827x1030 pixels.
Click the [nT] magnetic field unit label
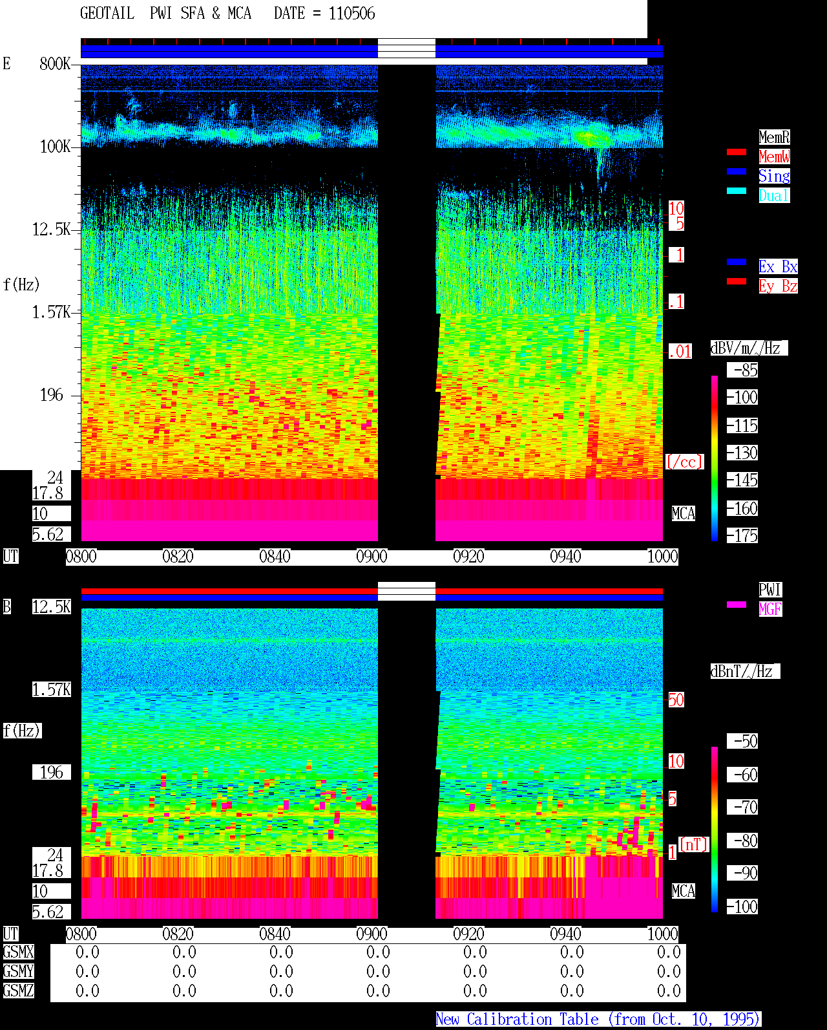pos(693,844)
